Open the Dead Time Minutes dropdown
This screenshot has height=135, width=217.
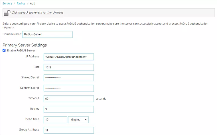[x=78, y=120]
